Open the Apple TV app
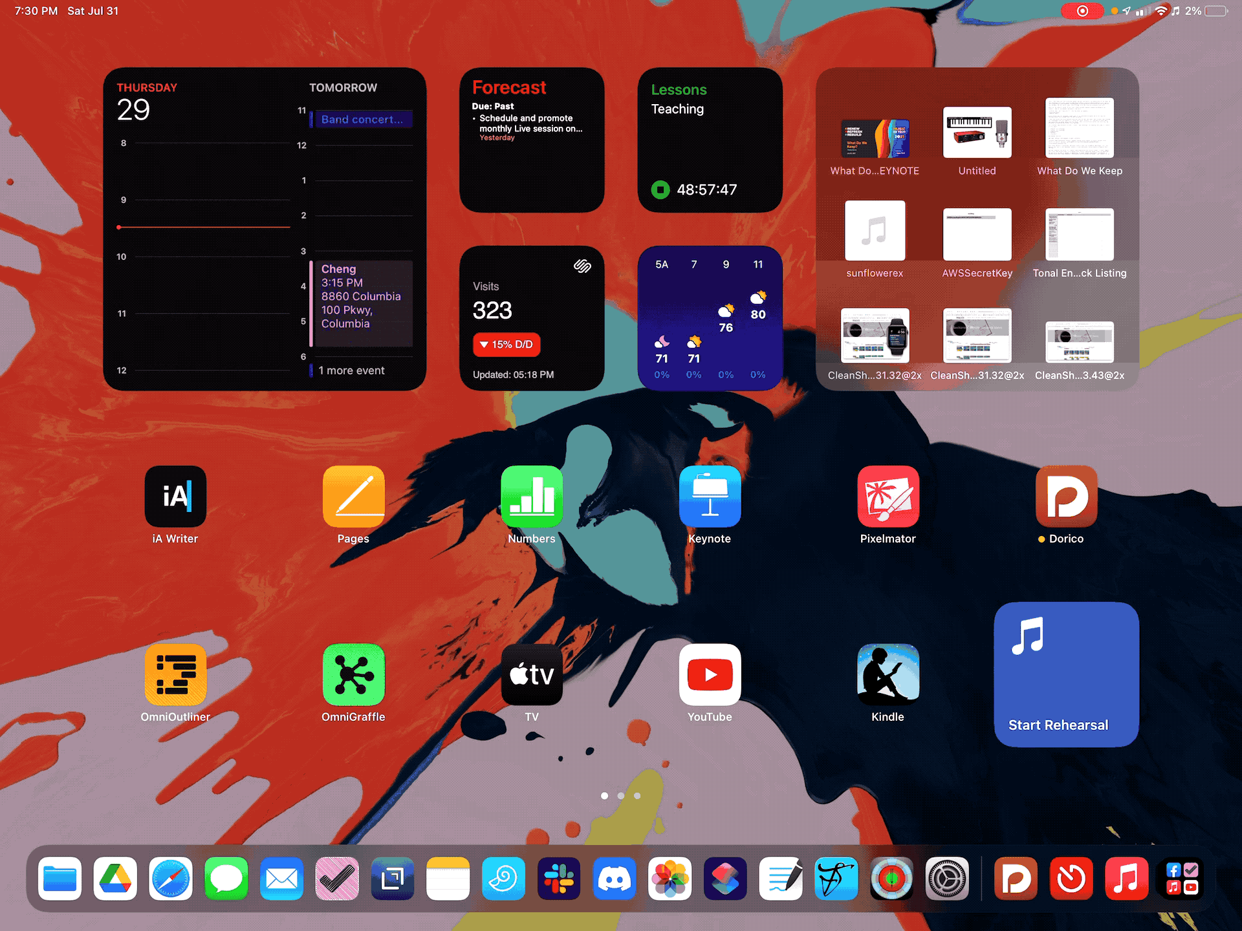 (532, 674)
